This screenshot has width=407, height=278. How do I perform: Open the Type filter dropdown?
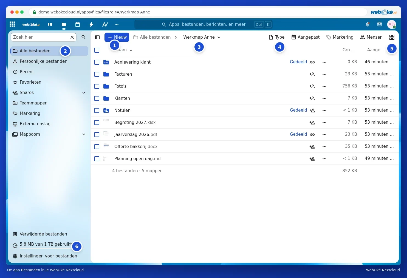(x=277, y=37)
